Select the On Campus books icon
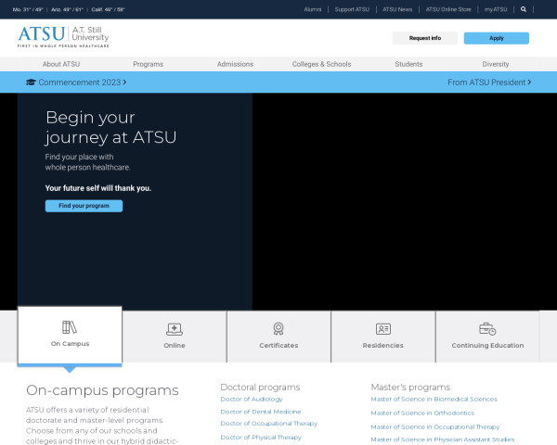This screenshot has height=445, width=557. [70, 327]
